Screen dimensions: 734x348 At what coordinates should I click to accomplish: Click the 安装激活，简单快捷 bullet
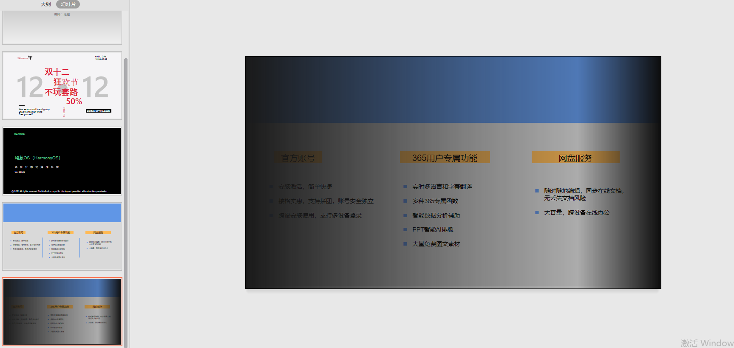(305, 187)
